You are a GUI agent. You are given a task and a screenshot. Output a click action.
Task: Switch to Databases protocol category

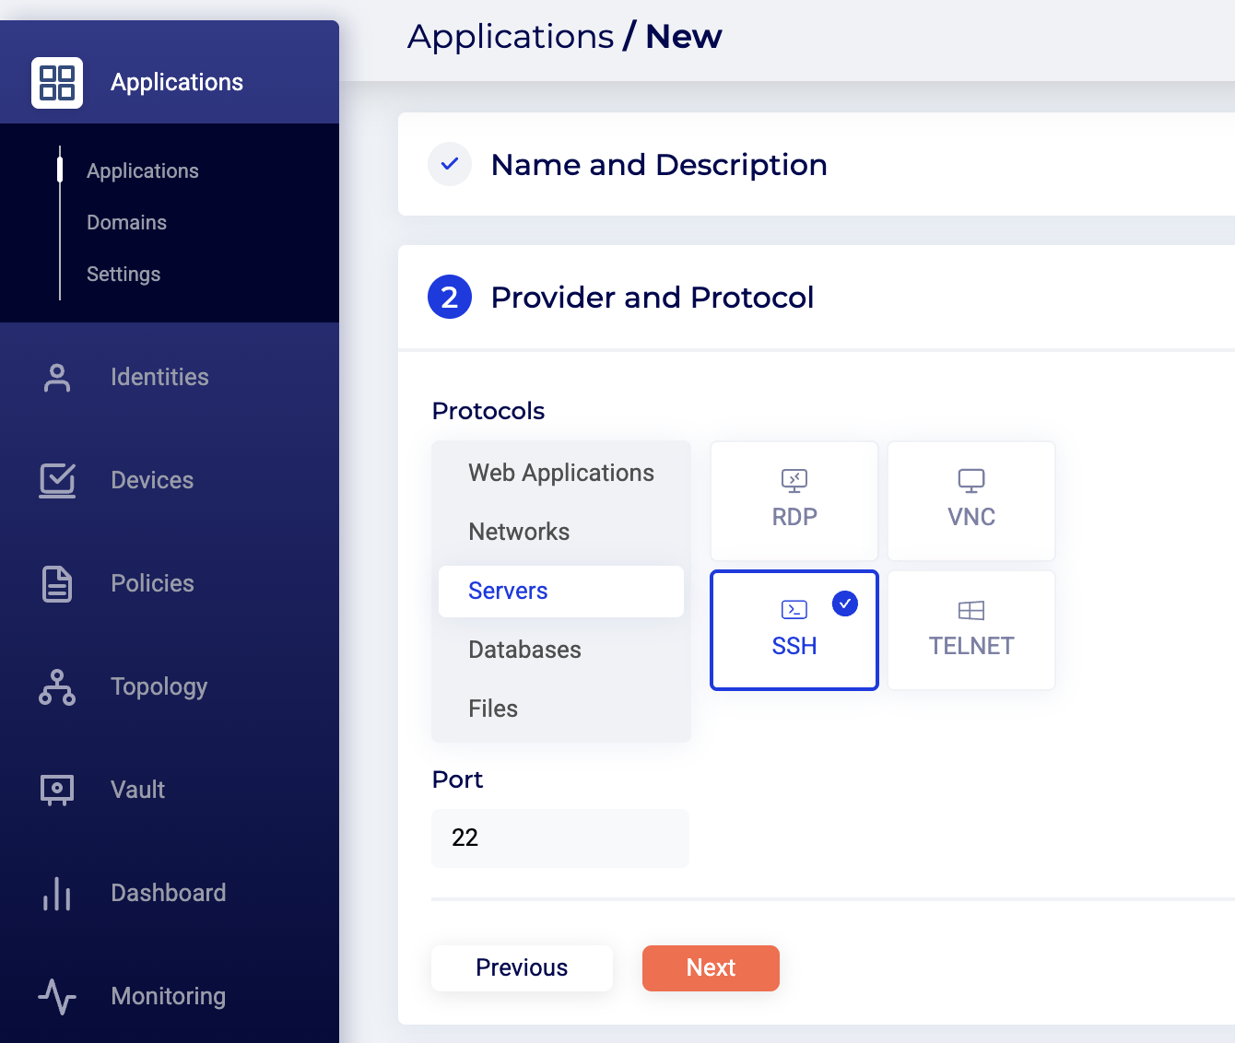pos(524,650)
